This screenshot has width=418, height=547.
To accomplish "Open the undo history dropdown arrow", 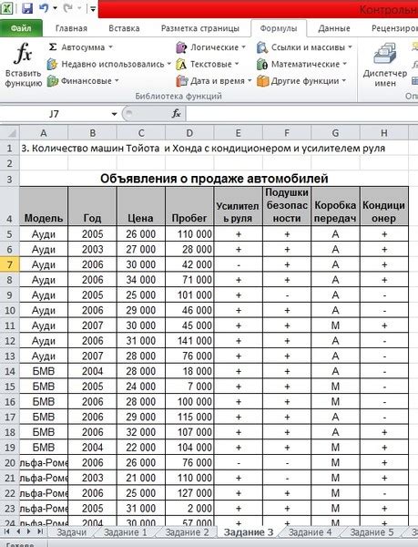I will click(55, 8).
